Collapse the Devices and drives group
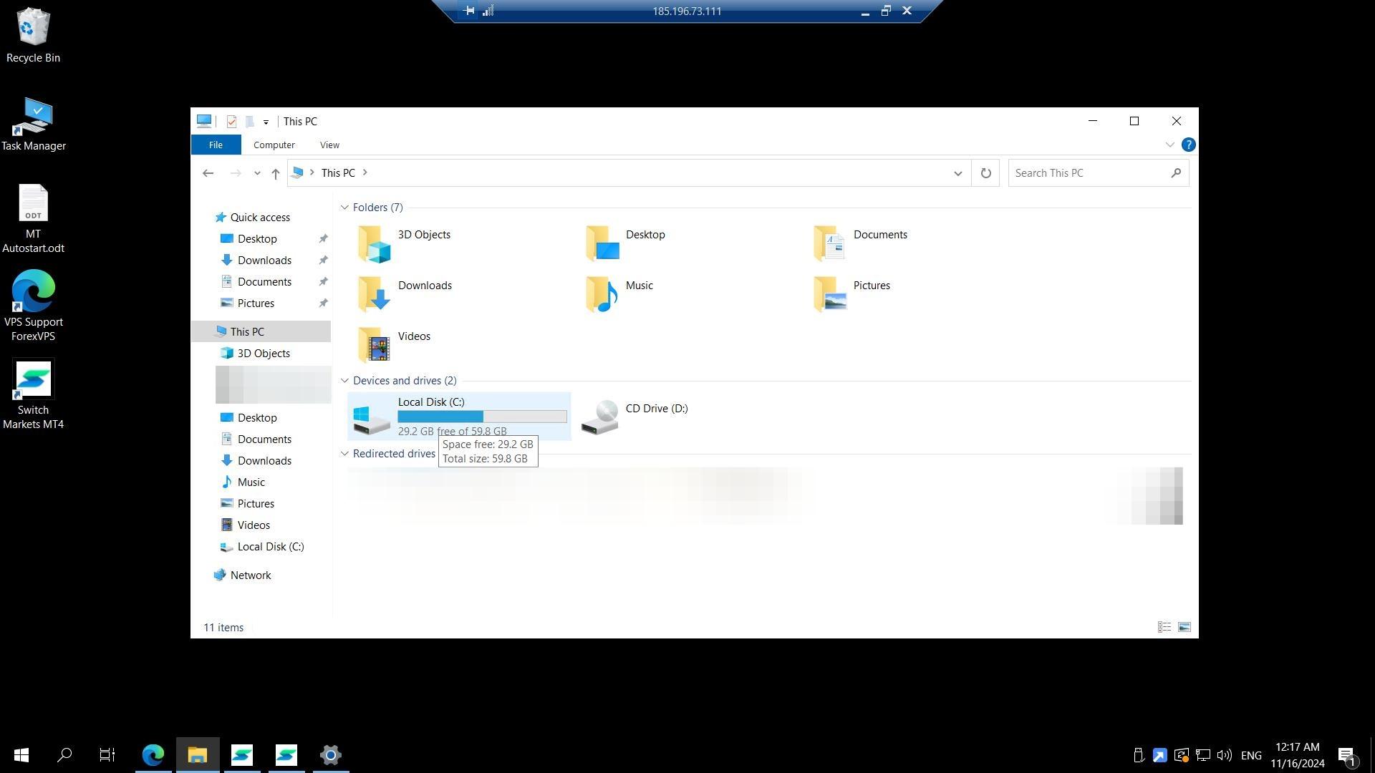1375x773 pixels. click(344, 381)
